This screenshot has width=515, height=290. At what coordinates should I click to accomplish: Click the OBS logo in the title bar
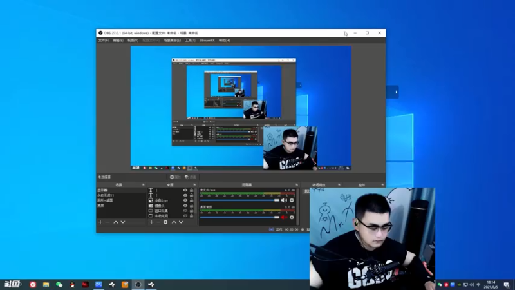point(100,33)
